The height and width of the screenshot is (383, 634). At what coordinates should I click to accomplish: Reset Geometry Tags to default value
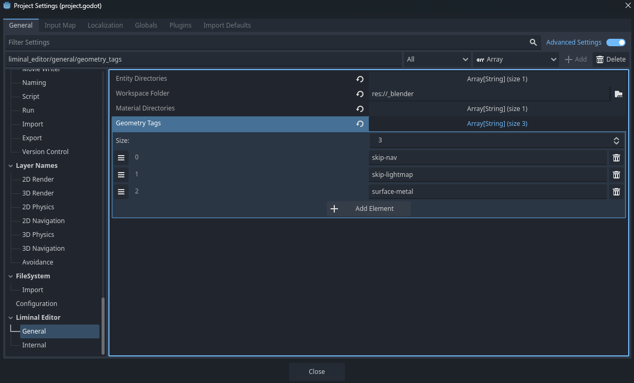(360, 124)
